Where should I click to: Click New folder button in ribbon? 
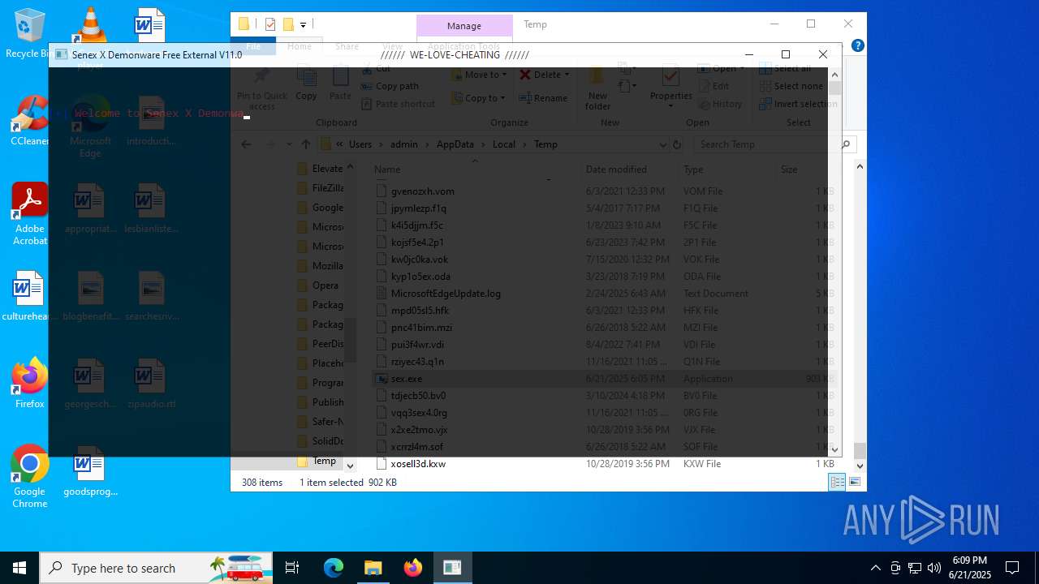point(597,88)
